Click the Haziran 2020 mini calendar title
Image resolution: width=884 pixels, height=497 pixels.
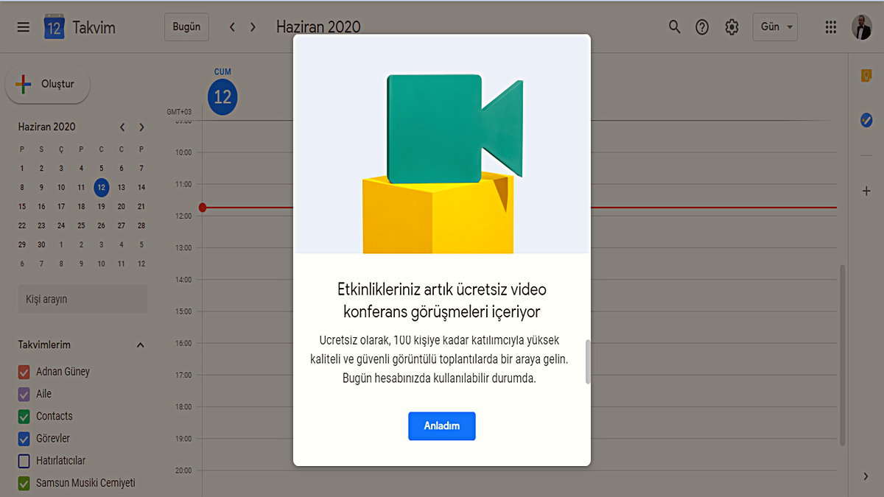coord(46,127)
